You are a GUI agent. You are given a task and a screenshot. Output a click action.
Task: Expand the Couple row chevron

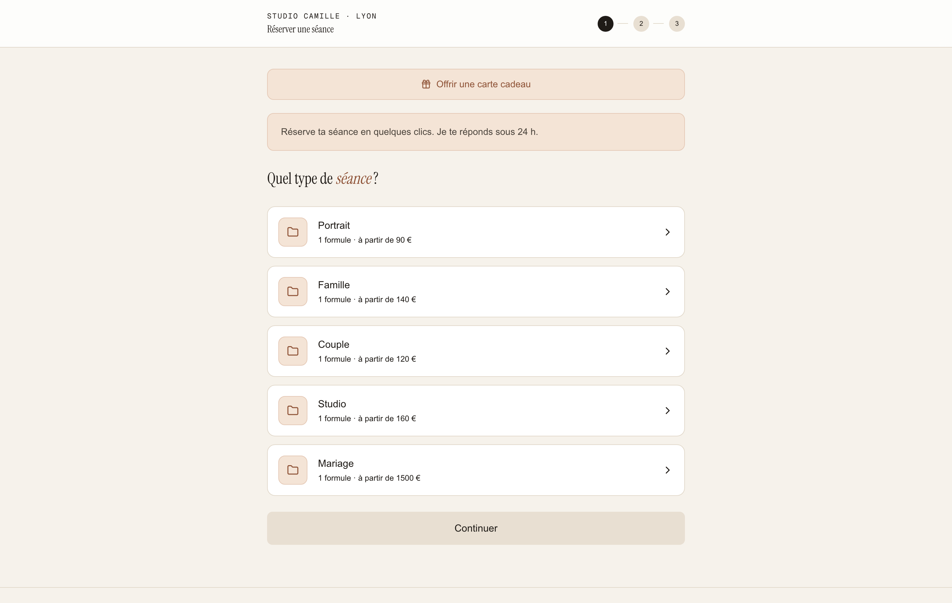[x=667, y=351]
